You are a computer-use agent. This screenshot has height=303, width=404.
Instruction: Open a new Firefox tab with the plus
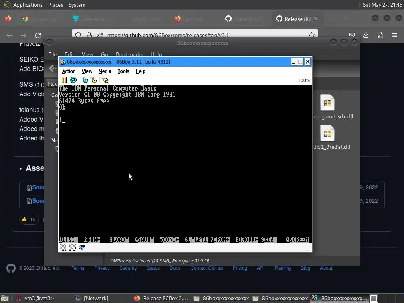(x=331, y=19)
